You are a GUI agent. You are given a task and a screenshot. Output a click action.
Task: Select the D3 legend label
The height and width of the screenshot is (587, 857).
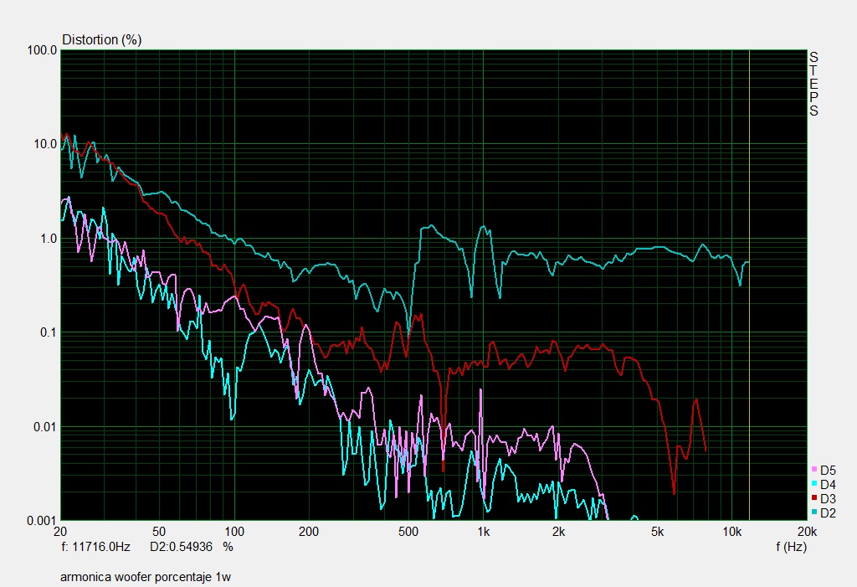[828, 499]
